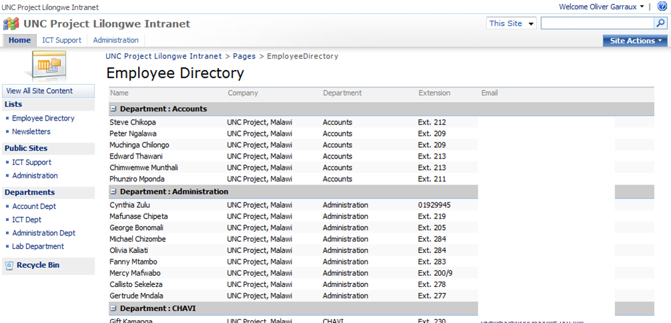This screenshot has height=323, width=671.
Task: Sort by the Extension column header
Action: pyautogui.click(x=434, y=93)
